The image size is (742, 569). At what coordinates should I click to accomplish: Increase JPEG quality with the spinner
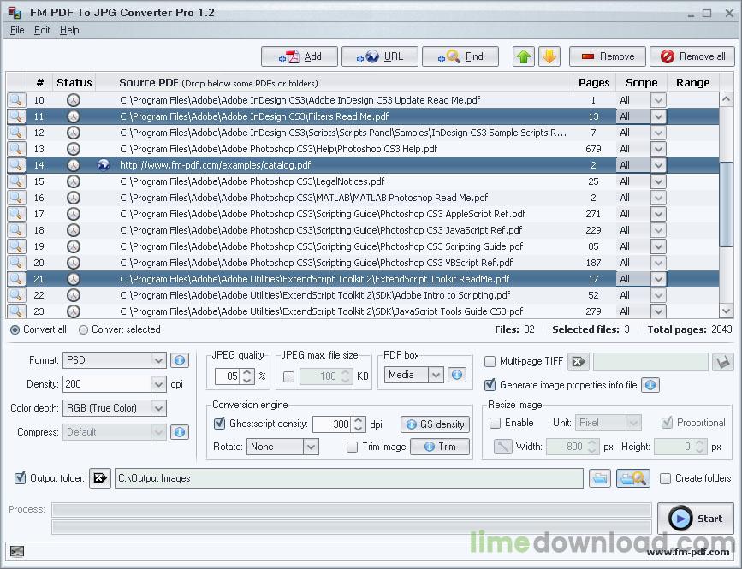click(x=245, y=371)
